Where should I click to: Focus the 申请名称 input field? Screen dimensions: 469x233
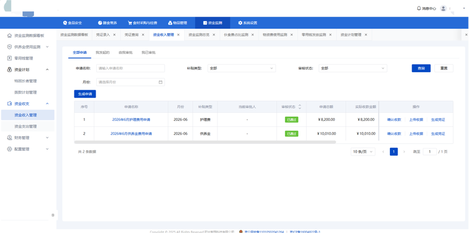click(x=130, y=68)
